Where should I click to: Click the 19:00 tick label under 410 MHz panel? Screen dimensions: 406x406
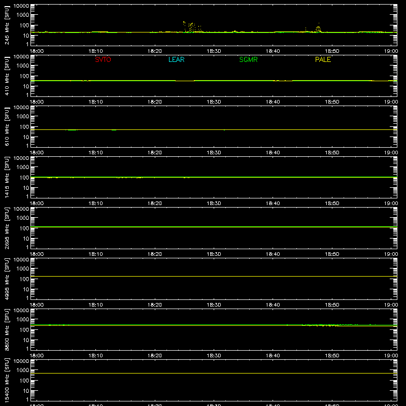[x=391, y=102]
